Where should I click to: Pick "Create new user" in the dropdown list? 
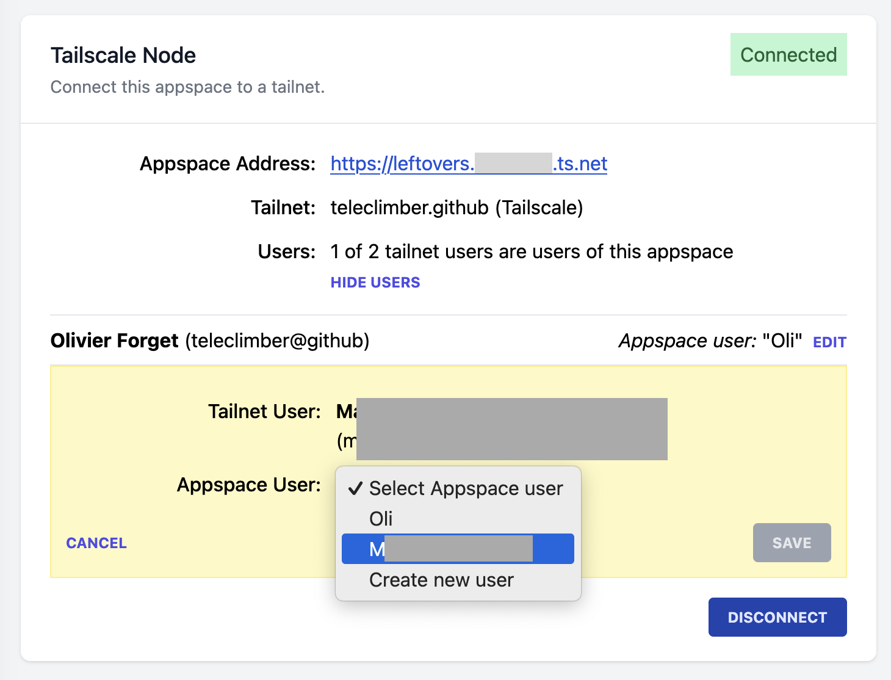click(x=441, y=580)
